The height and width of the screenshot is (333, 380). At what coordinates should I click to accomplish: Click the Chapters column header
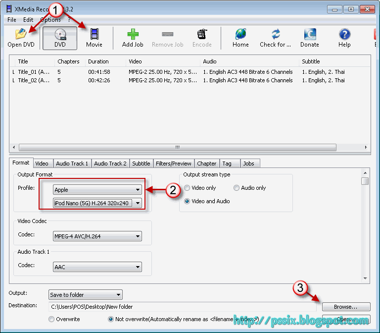70,61
